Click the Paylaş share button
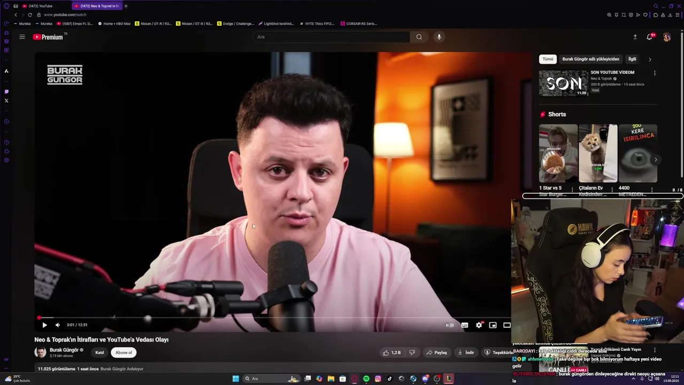Image resolution: width=684 pixels, height=385 pixels. [x=437, y=352]
